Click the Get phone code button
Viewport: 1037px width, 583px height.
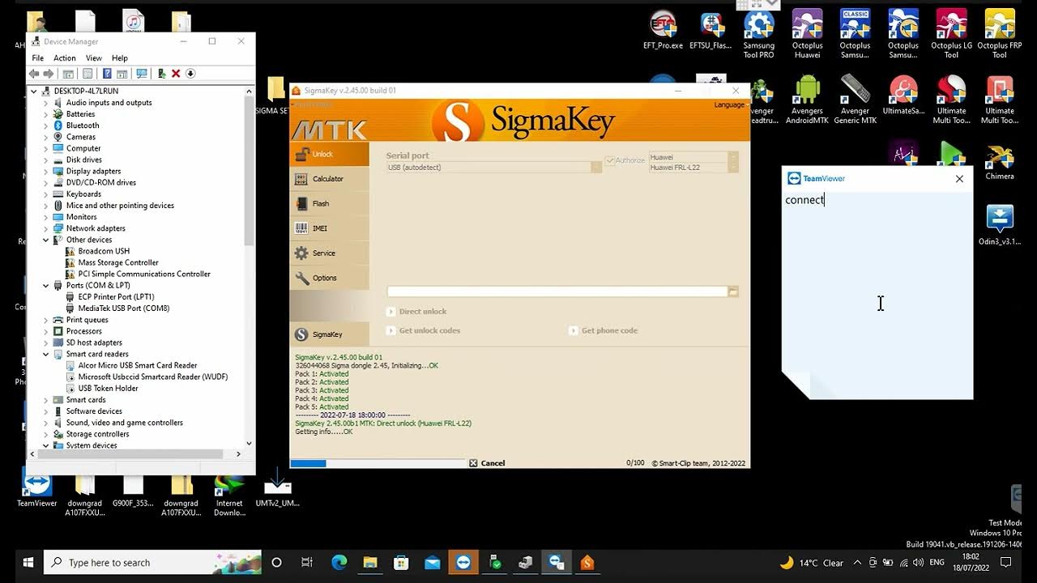tap(604, 330)
